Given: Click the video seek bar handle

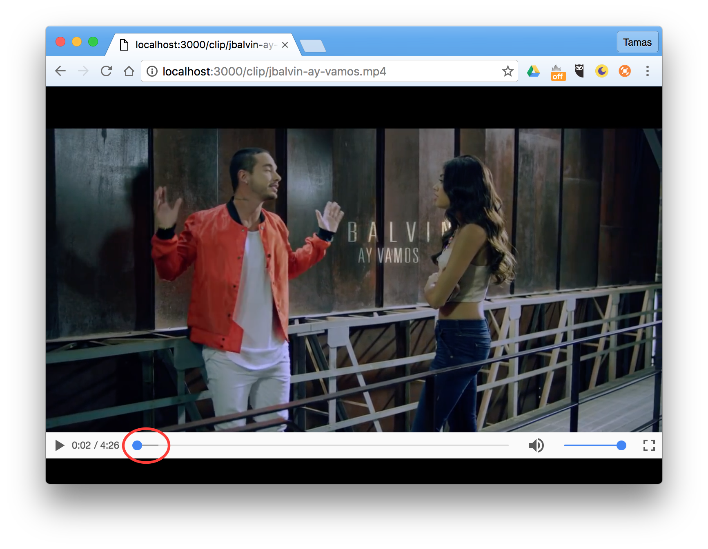Looking at the screenshot, I should (x=138, y=445).
